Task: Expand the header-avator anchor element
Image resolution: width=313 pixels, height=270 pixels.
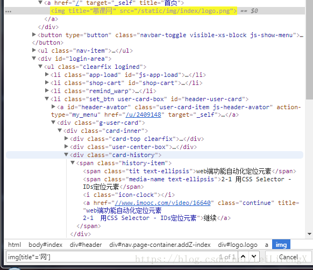Action: point(53,107)
